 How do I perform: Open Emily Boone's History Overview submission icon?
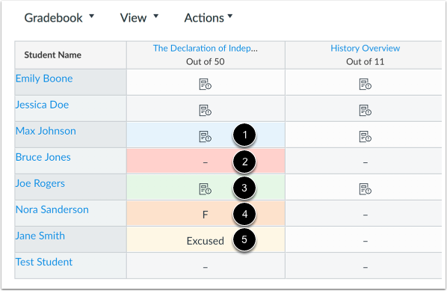[366, 85]
